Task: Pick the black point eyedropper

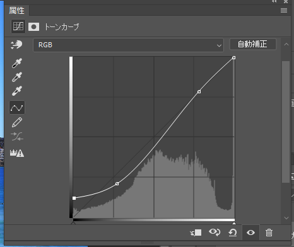Action: 17,63
